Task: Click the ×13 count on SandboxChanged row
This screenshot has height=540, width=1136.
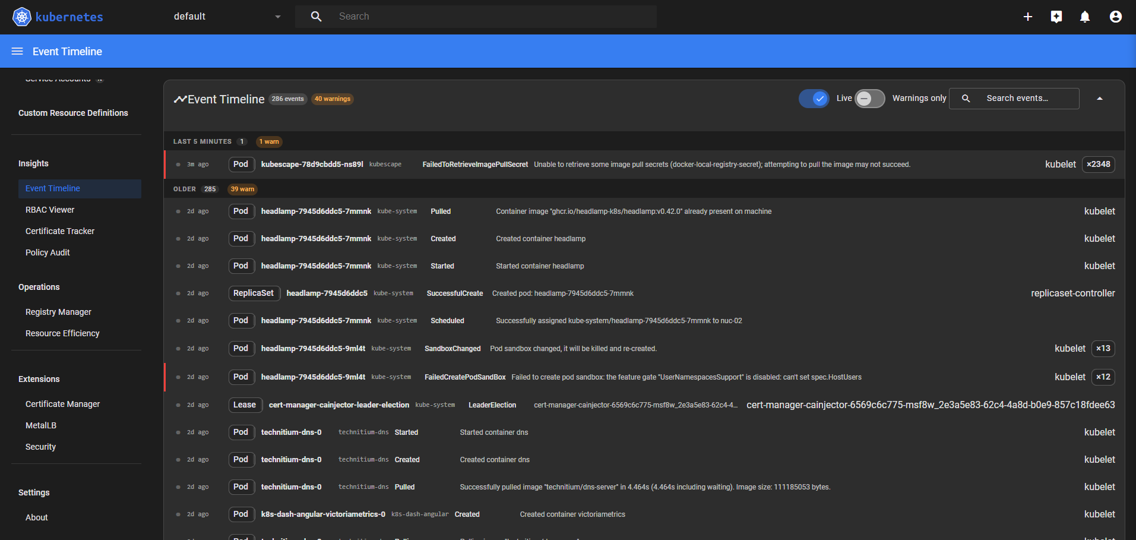Action: pos(1103,349)
